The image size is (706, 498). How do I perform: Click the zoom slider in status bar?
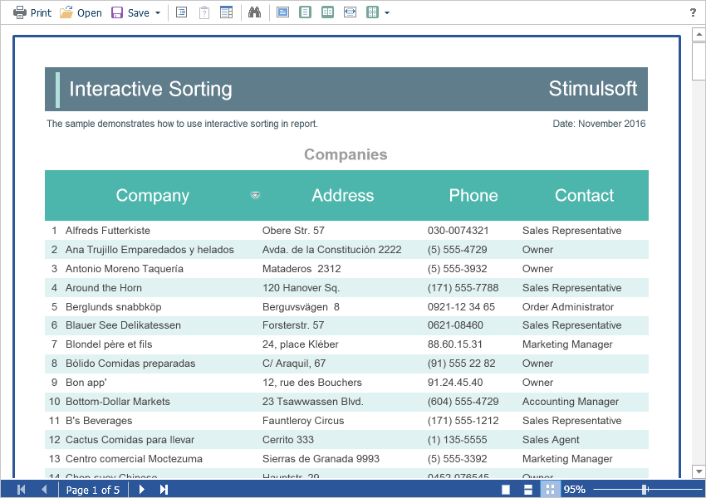coord(645,490)
